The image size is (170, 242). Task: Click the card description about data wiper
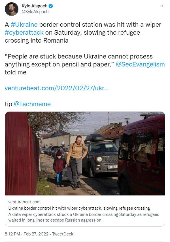tap(84, 217)
